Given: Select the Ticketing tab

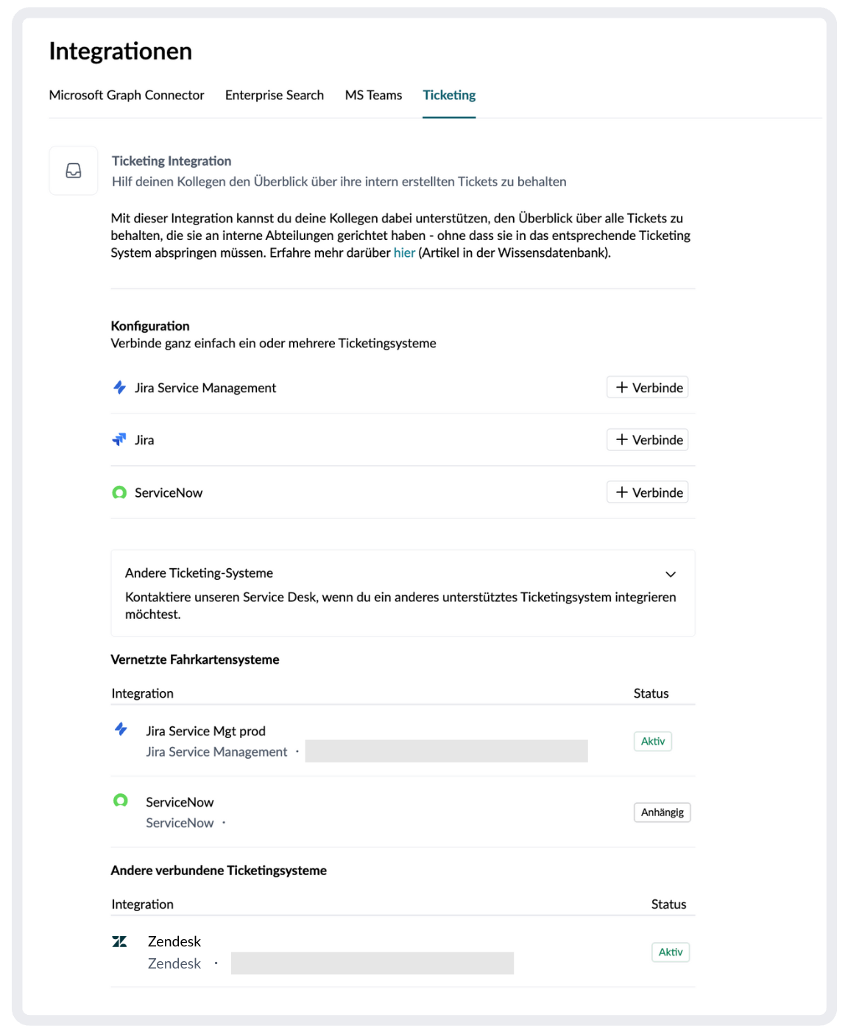Looking at the screenshot, I should (449, 95).
